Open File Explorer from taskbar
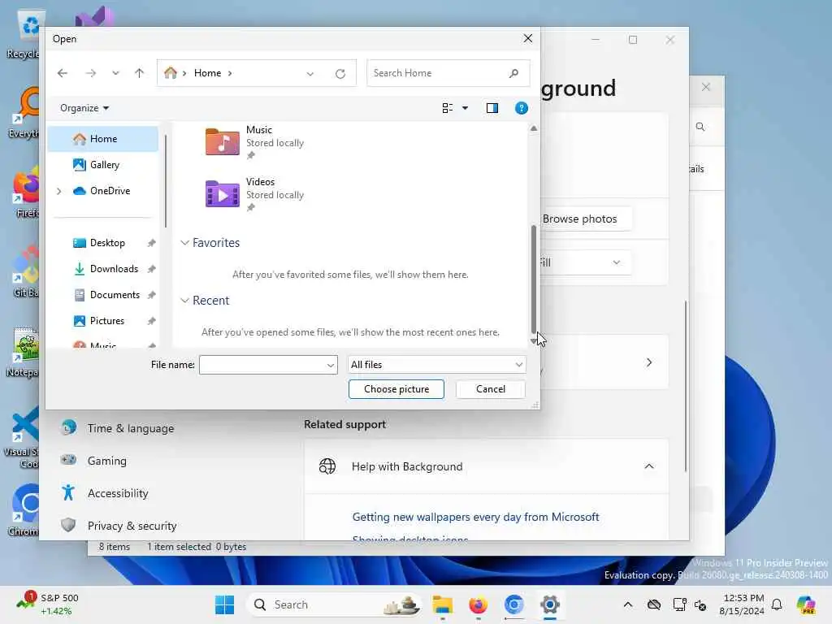832x624 pixels. [443, 604]
